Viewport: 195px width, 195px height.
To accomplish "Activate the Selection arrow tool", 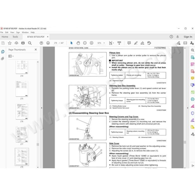I will click(72, 43).
